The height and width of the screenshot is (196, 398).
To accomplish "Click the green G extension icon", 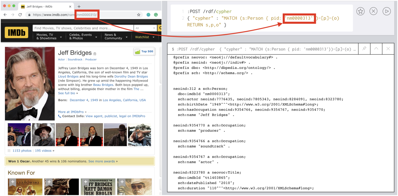I will click(156, 15).
